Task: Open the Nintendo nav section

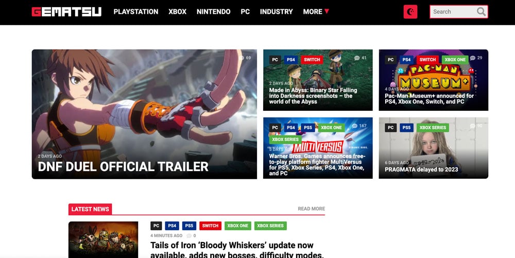Action: click(214, 12)
